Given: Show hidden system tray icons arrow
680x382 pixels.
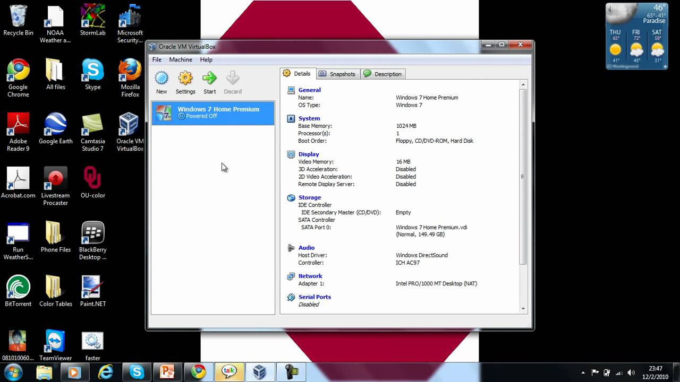Looking at the screenshot, I should (x=583, y=372).
